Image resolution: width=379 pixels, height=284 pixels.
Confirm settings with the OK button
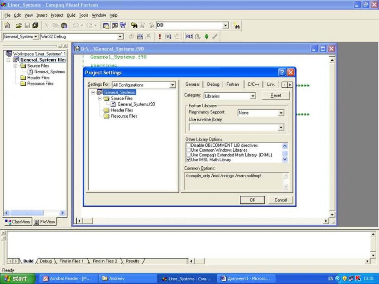coord(252,200)
